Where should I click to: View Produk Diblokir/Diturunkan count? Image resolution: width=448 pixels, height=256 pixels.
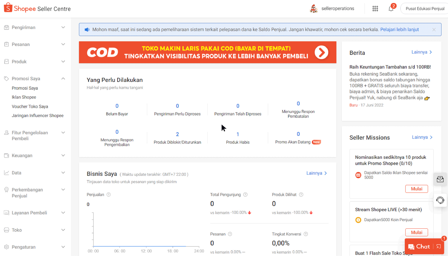pos(177,134)
